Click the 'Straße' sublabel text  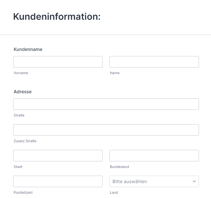coord(19,115)
